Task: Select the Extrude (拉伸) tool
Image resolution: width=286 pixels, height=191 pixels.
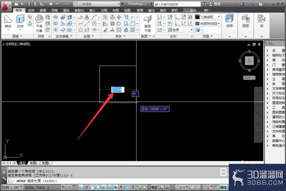Action: point(20,21)
